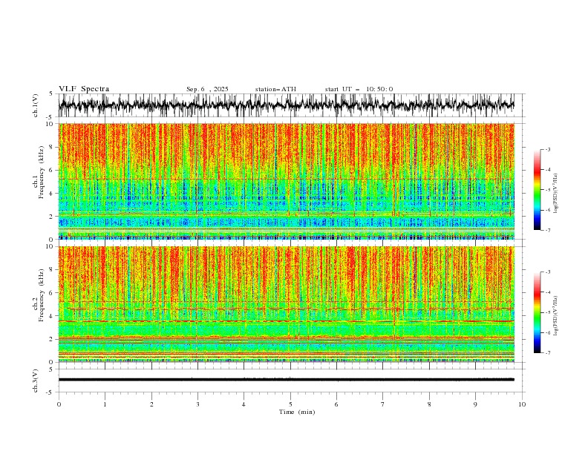This screenshot has width=588, height=454.
Task: Click the ch.2 spectrogram red line near 3.5 kHz
Action: [286, 321]
